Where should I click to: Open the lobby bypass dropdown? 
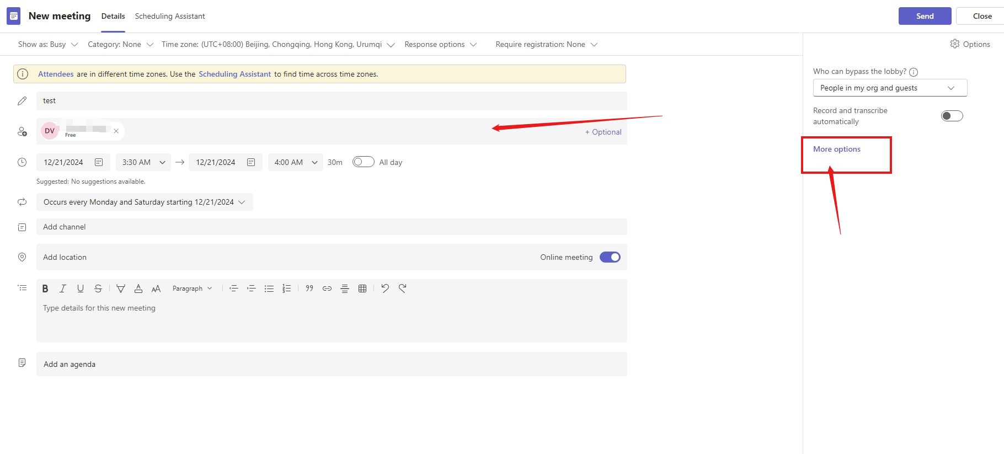point(890,88)
